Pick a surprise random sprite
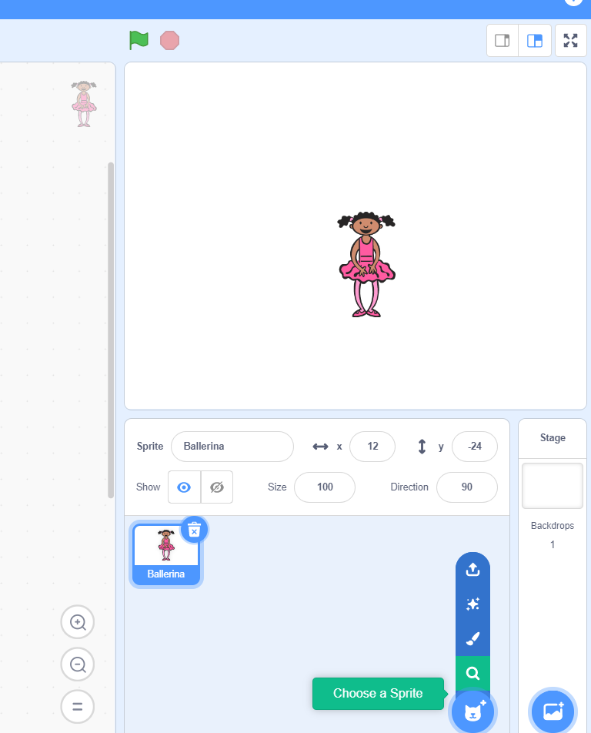The height and width of the screenshot is (733, 591). click(472, 604)
